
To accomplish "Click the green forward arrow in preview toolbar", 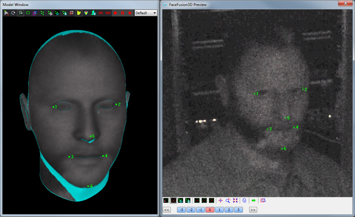I will (x=253, y=200).
